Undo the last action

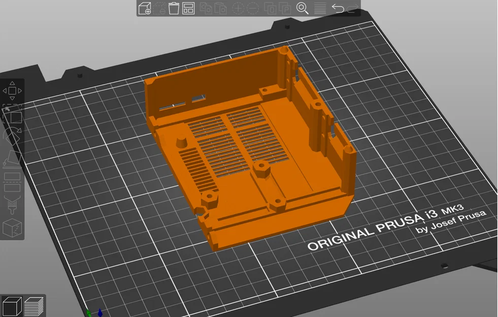click(338, 8)
